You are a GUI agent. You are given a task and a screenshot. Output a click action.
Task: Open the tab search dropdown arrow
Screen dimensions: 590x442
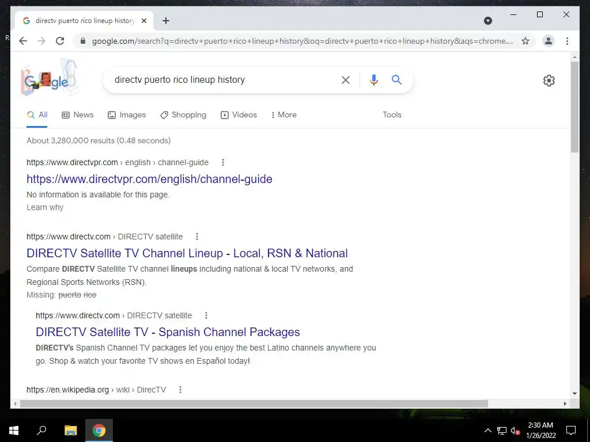click(487, 21)
